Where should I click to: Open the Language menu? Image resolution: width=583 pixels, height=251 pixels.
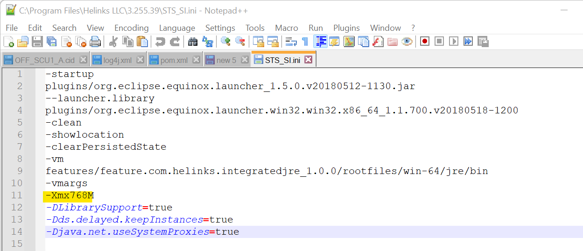[177, 28]
